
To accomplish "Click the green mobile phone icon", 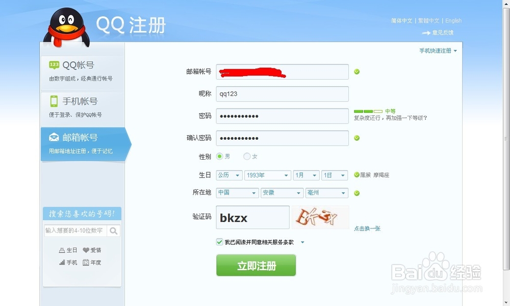I will click(54, 101).
